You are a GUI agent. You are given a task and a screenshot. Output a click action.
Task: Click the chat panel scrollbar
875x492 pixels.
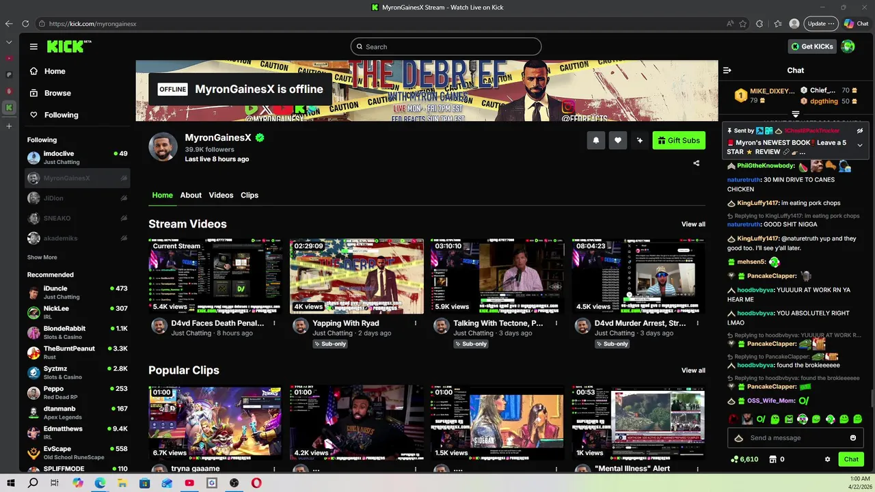(872, 398)
